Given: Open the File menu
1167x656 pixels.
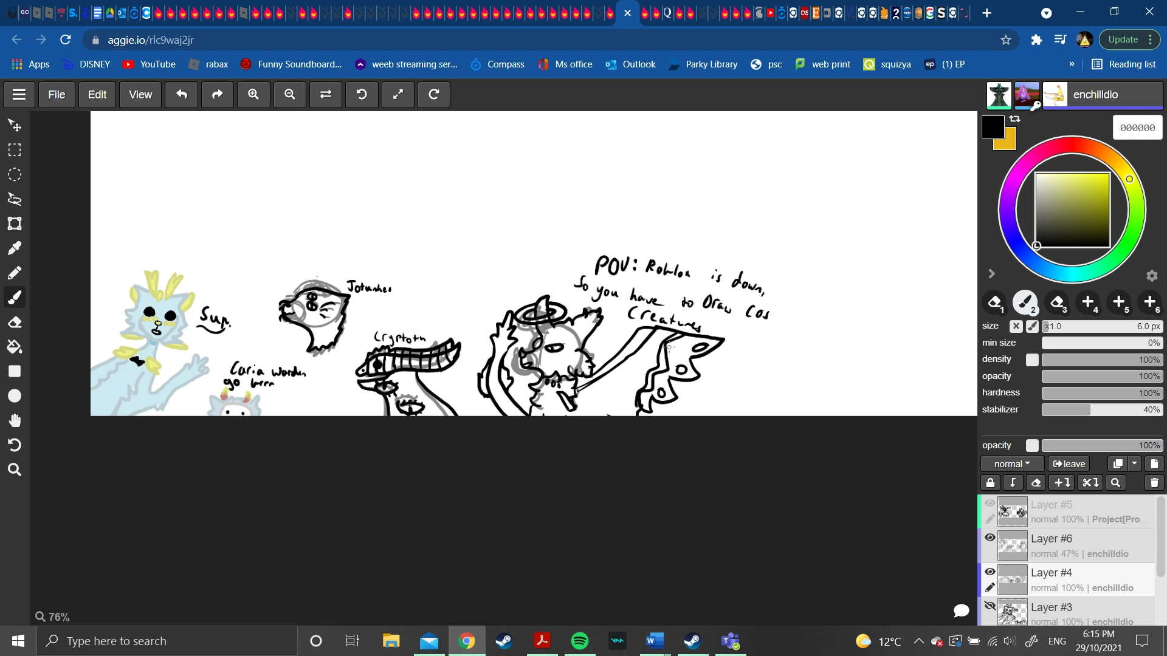Looking at the screenshot, I should (56, 95).
